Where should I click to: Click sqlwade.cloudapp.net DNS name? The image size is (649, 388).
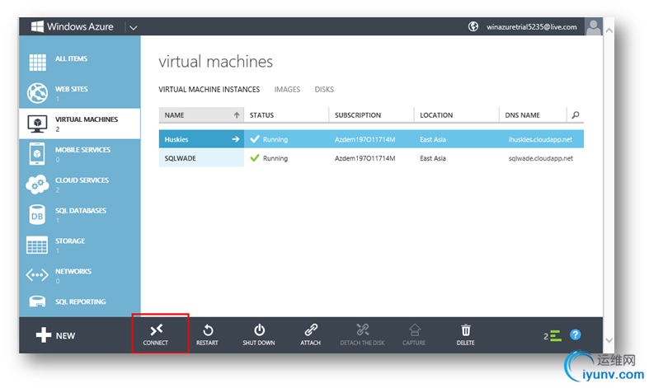coord(540,158)
